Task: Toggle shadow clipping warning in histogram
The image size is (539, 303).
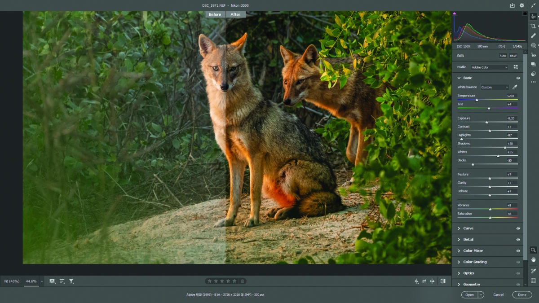Action: [x=454, y=13]
